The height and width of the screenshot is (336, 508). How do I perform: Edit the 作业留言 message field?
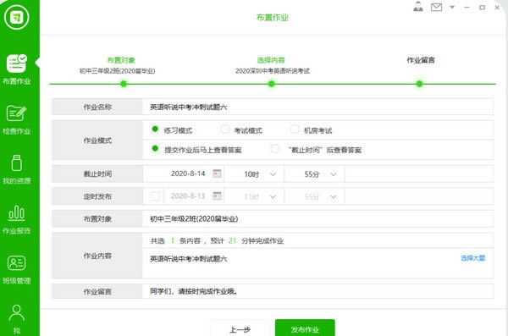click(317, 291)
